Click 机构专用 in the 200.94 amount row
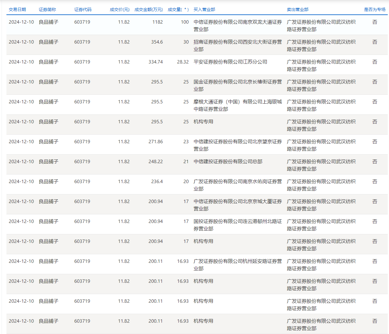 click(203, 241)
